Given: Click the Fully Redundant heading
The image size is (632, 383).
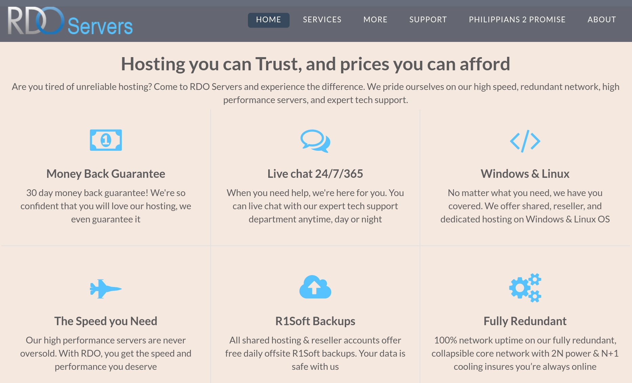Looking at the screenshot, I should tap(525, 321).
